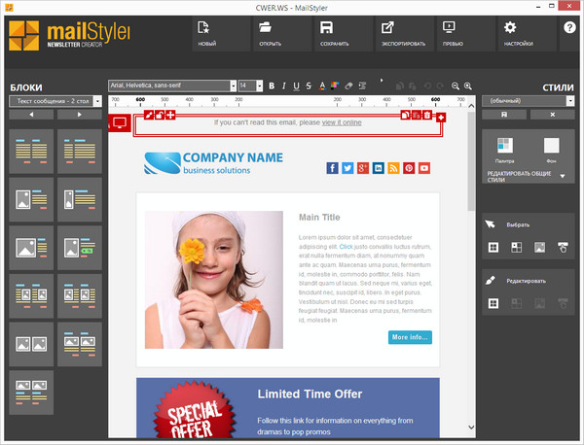Click the red desktop view icon

point(120,122)
